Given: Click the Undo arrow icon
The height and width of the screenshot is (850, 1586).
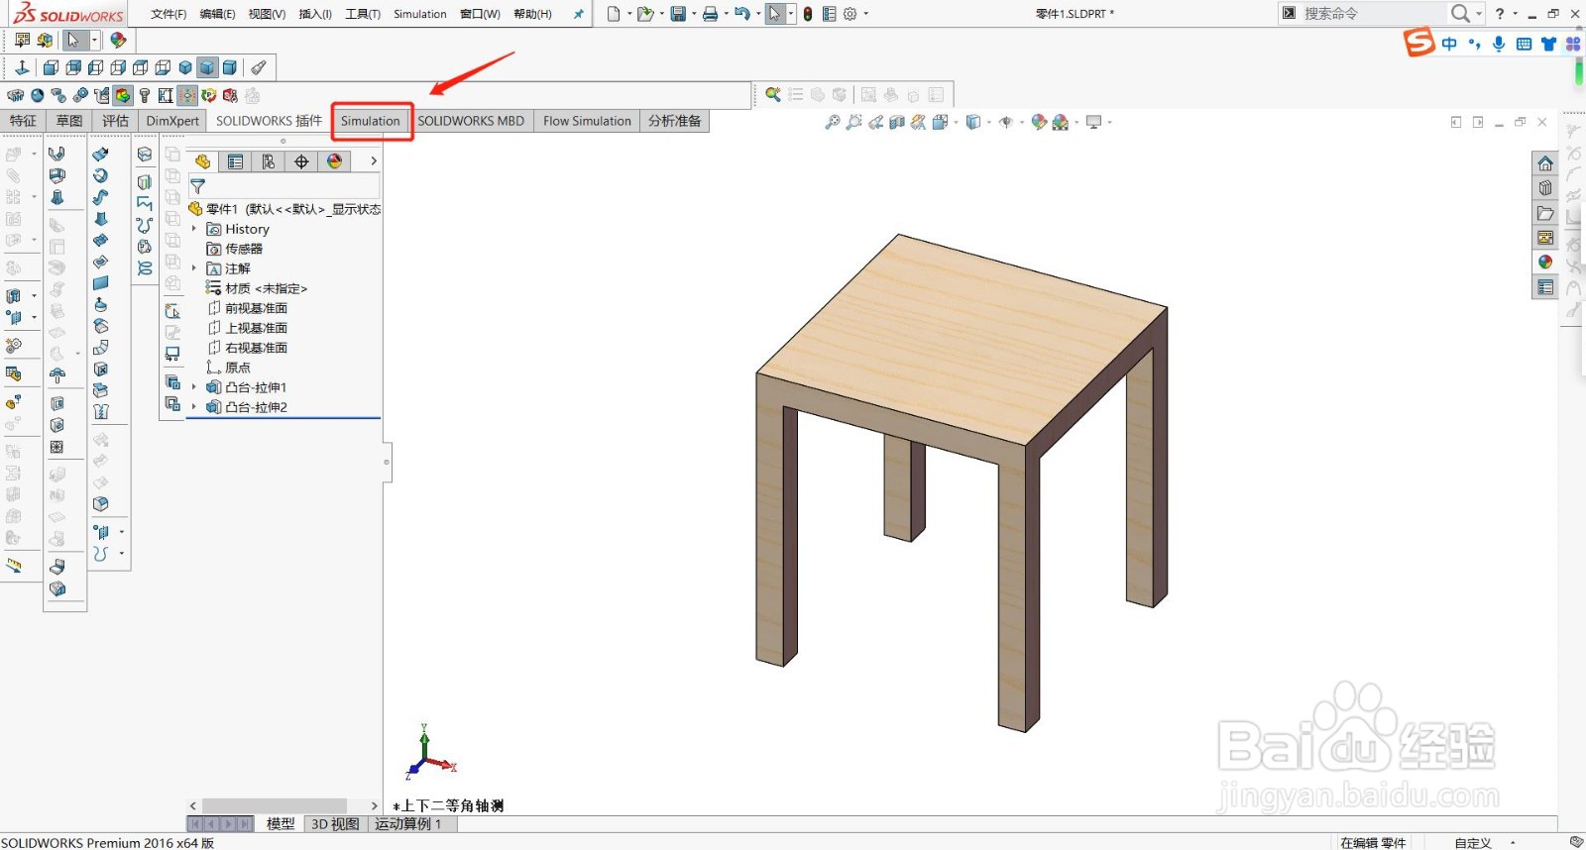Looking at the screenshot, I should (741, 14).
